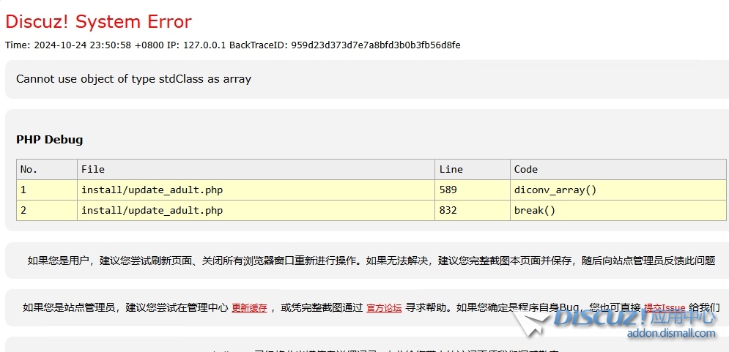The height and width of the screenshot is (352, 729).
Task: Click the Discuz! System Error heading
Action: [x=98, y=22]
